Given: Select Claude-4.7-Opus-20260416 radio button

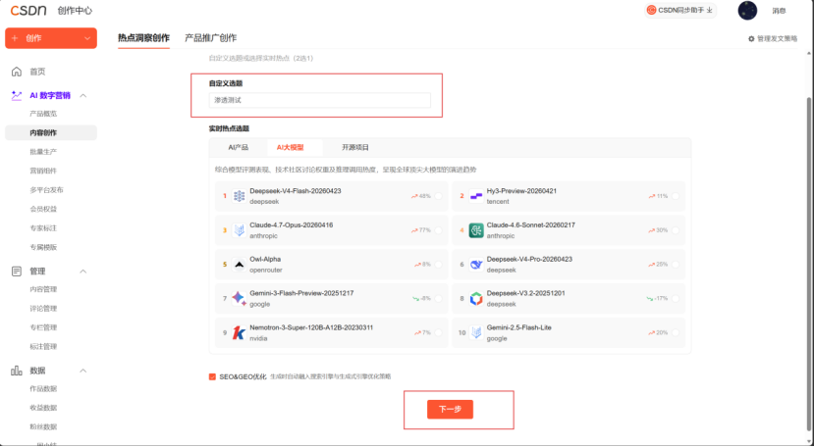Looking at the screenshot, I should (x=438, y=230).
